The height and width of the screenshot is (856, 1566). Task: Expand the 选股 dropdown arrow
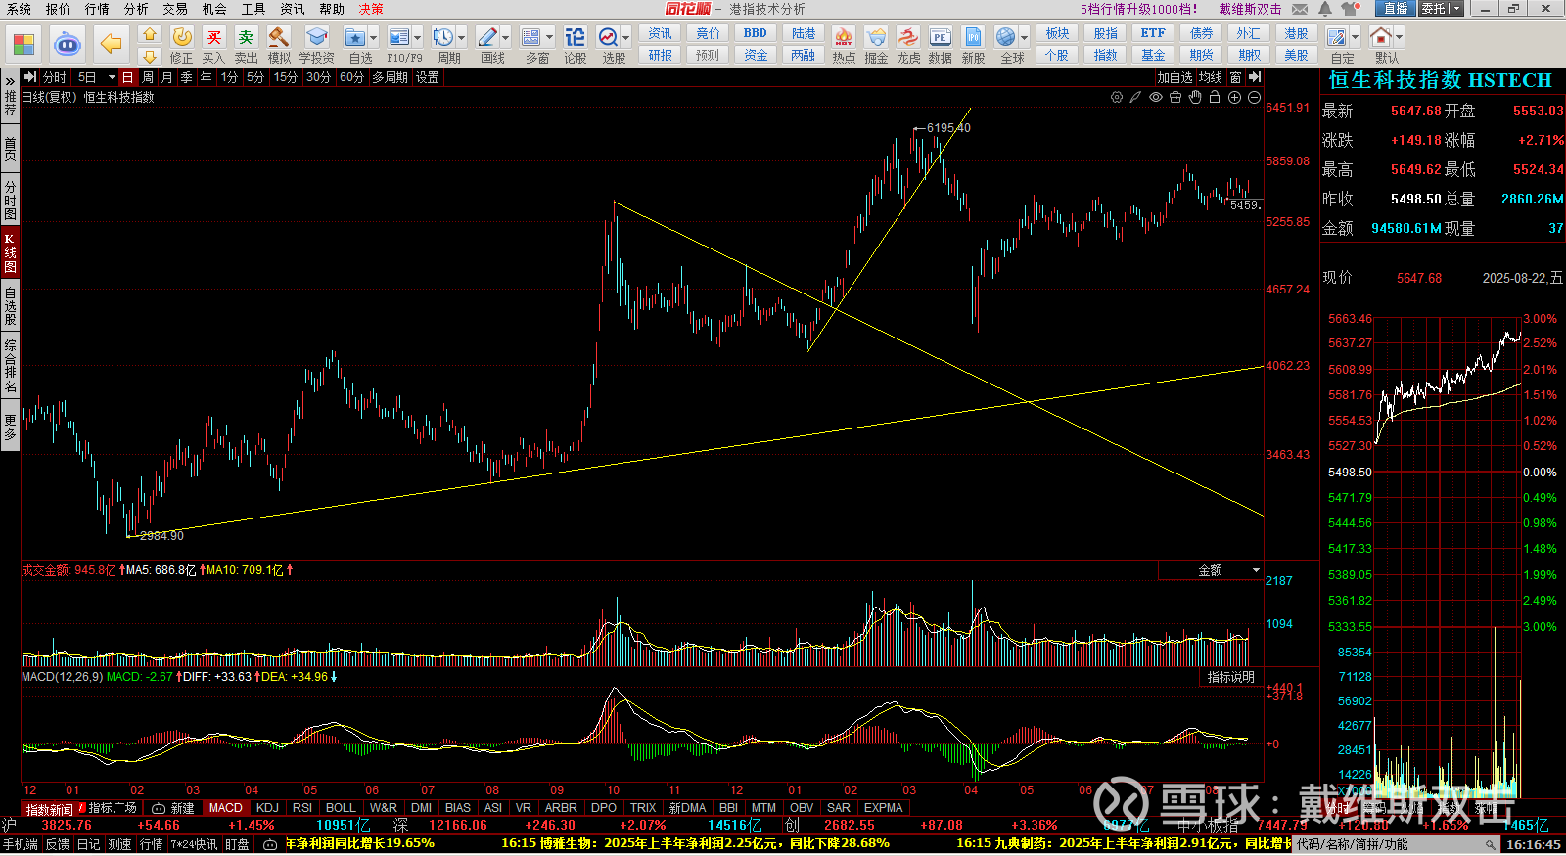(626, 38)
